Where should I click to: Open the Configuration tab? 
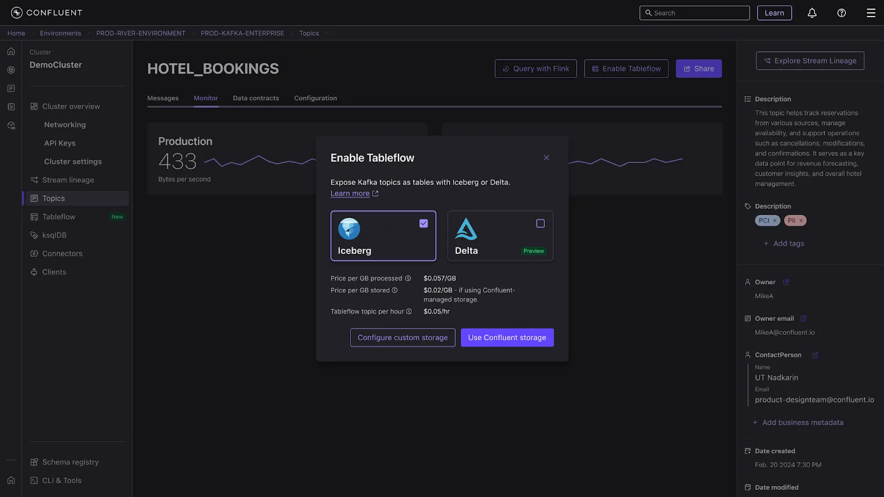coord(315,98)
